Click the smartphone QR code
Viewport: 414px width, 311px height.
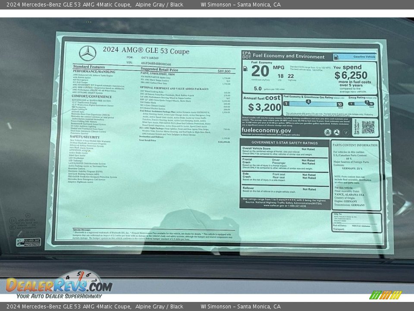click(368, 127)
